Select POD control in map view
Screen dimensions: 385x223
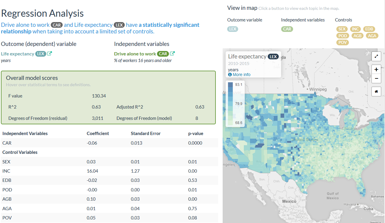(x=342, y=35)
